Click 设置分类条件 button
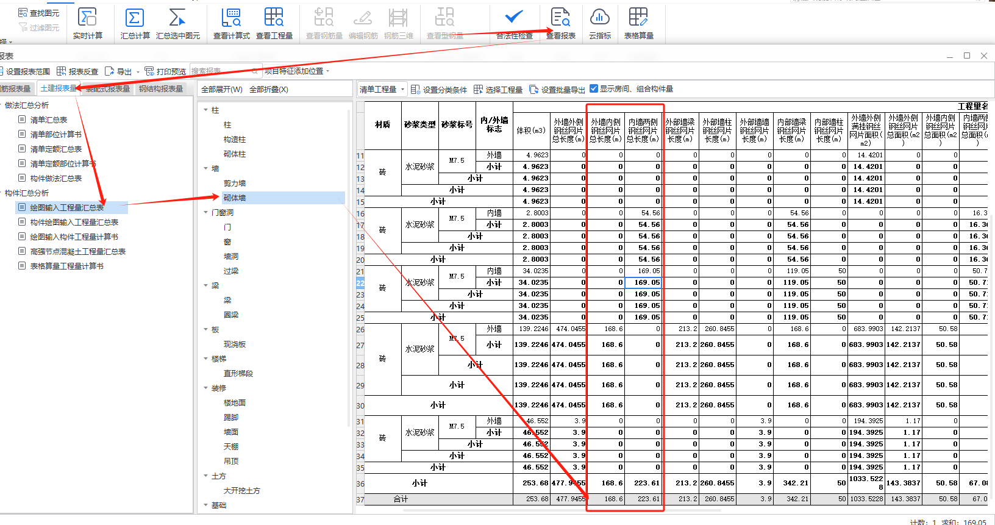 [x=439, y=90]
